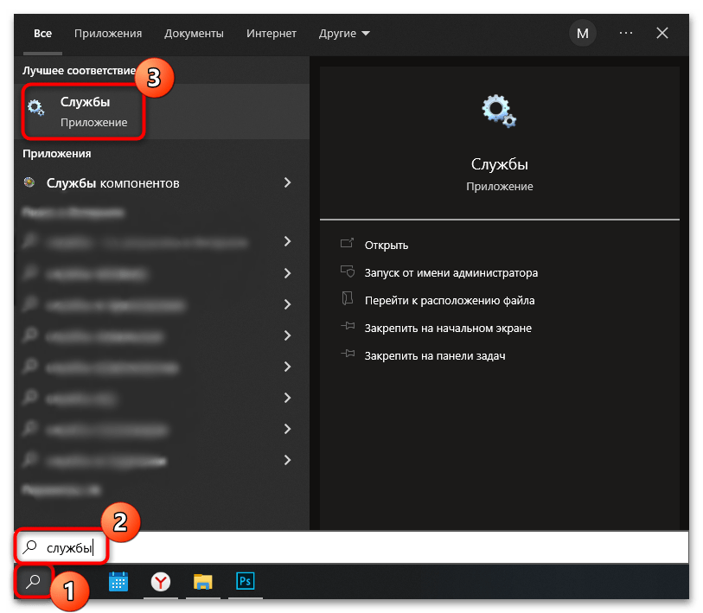This screenshot has height=613, width=703.
Task: Click the large Службы gears icon in preview pane
Action: [x=499, y=111]
